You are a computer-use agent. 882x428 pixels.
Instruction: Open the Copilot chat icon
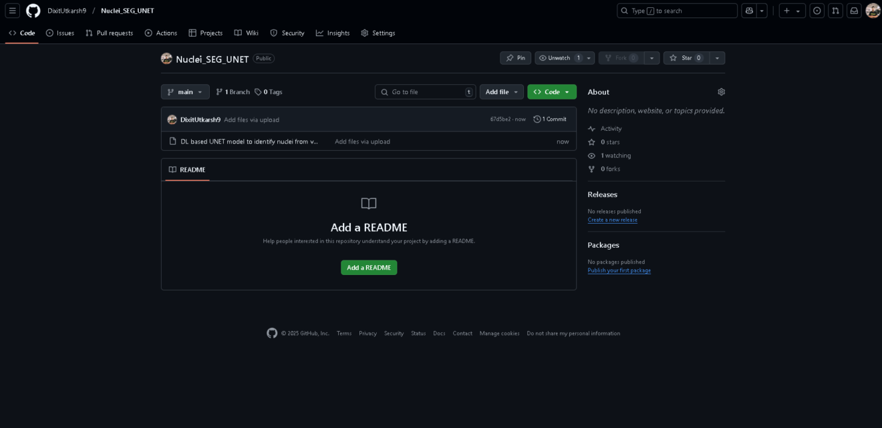coord(749,11)
